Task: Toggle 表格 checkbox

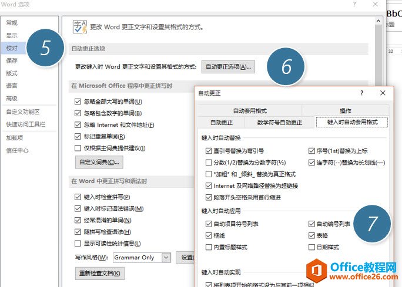Action: (311, 235)
